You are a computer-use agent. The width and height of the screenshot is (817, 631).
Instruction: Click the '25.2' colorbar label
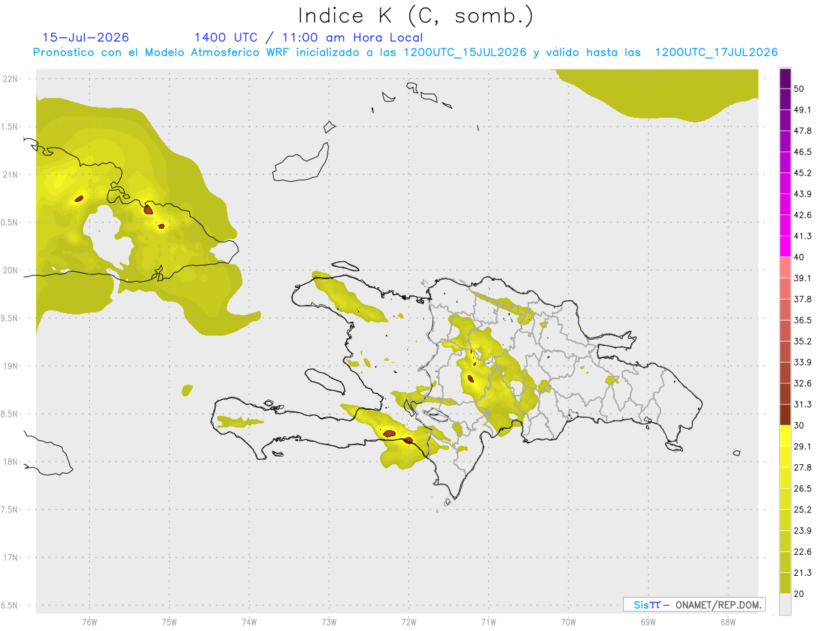click(803, 510)
